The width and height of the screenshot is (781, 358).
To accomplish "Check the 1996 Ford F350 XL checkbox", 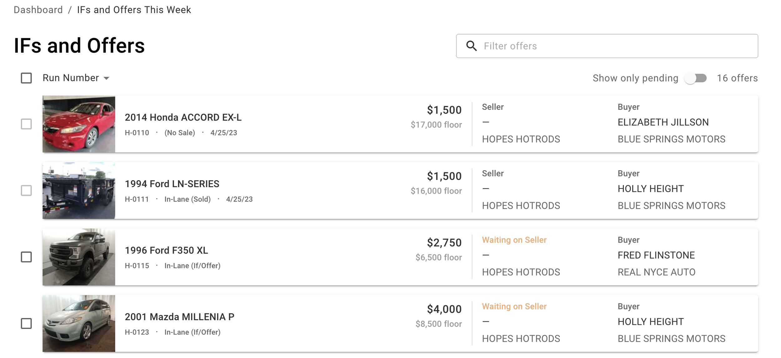I will tap(26, 257).
